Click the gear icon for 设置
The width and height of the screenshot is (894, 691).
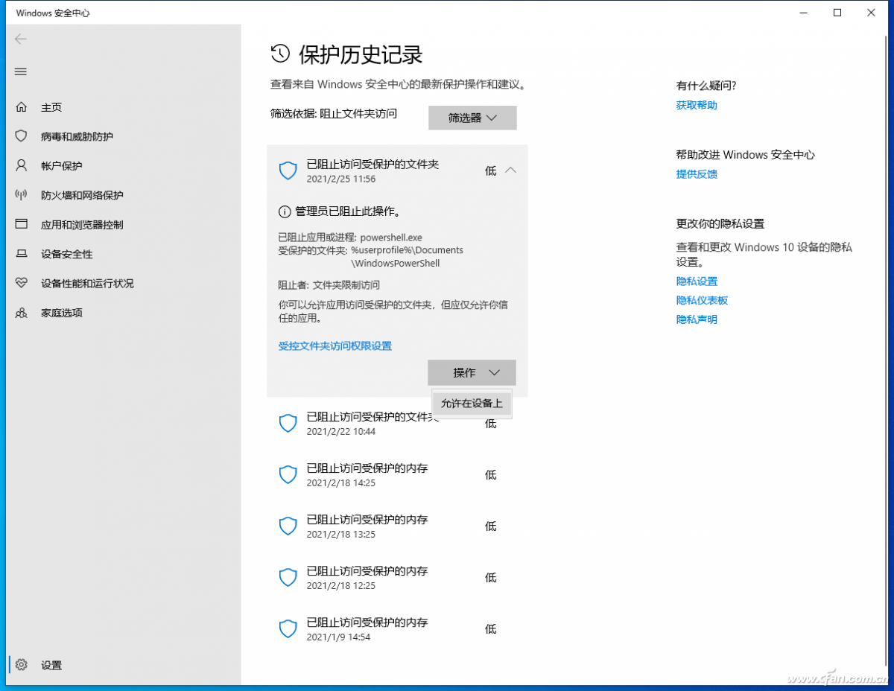point(22,665)
